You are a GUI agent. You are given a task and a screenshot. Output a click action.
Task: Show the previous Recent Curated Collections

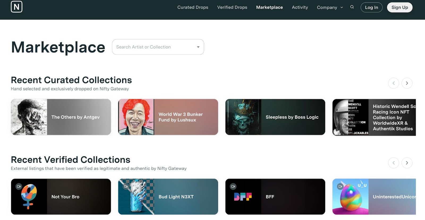coord(393,83)
